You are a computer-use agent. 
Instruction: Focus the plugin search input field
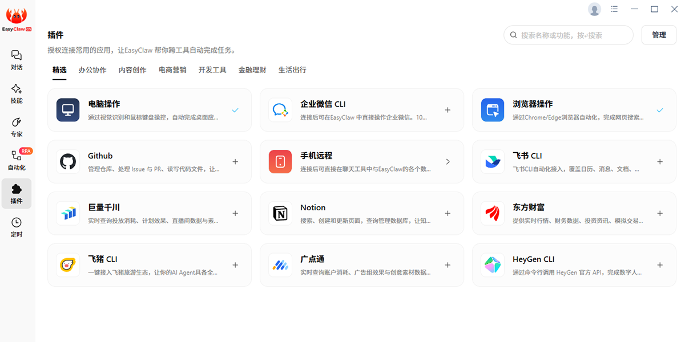click(x=569, y=35)
